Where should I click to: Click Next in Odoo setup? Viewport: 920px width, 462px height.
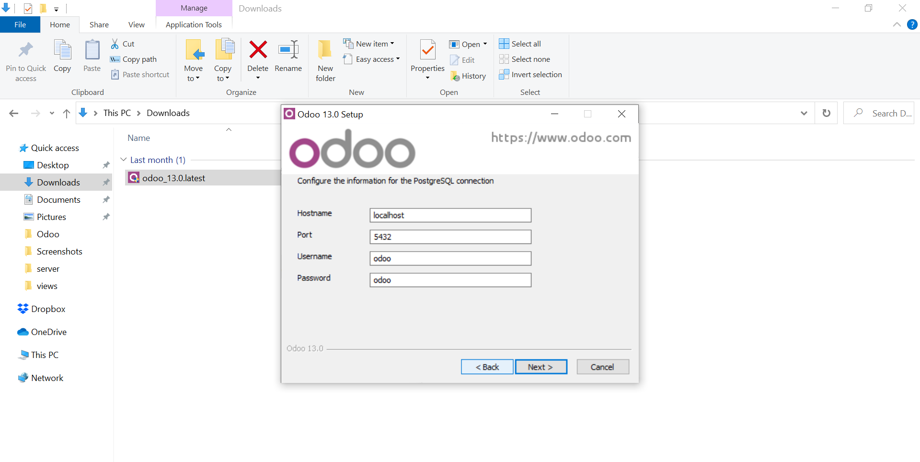540,367
